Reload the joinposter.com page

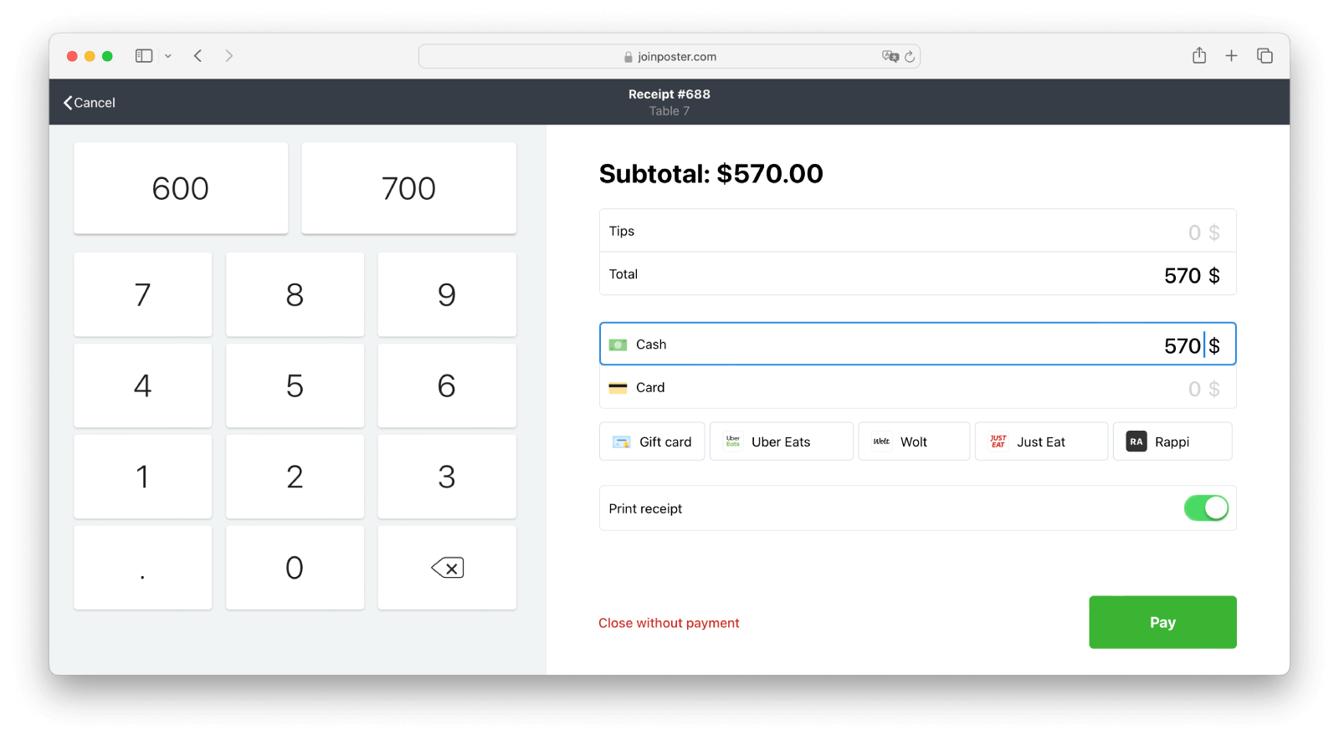coord(910,57)
